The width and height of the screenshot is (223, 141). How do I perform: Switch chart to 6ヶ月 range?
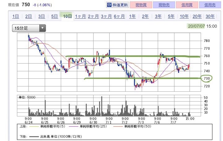pyautogui.click(x=119, y=16)
